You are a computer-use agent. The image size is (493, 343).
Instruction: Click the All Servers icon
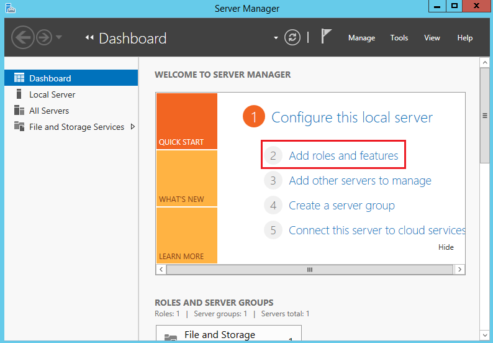[x=19, y=111]
